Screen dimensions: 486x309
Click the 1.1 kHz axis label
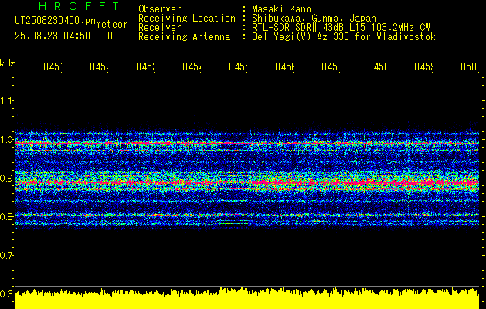click(x=6, y=100)
